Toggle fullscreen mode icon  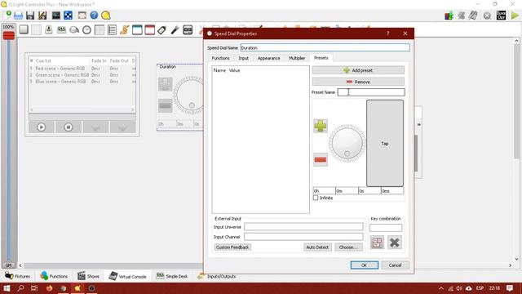click(82, 16)
